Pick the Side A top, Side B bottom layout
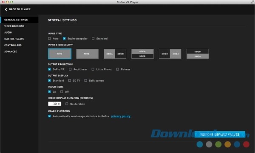255x153 pixels. (x=142, y=54)
